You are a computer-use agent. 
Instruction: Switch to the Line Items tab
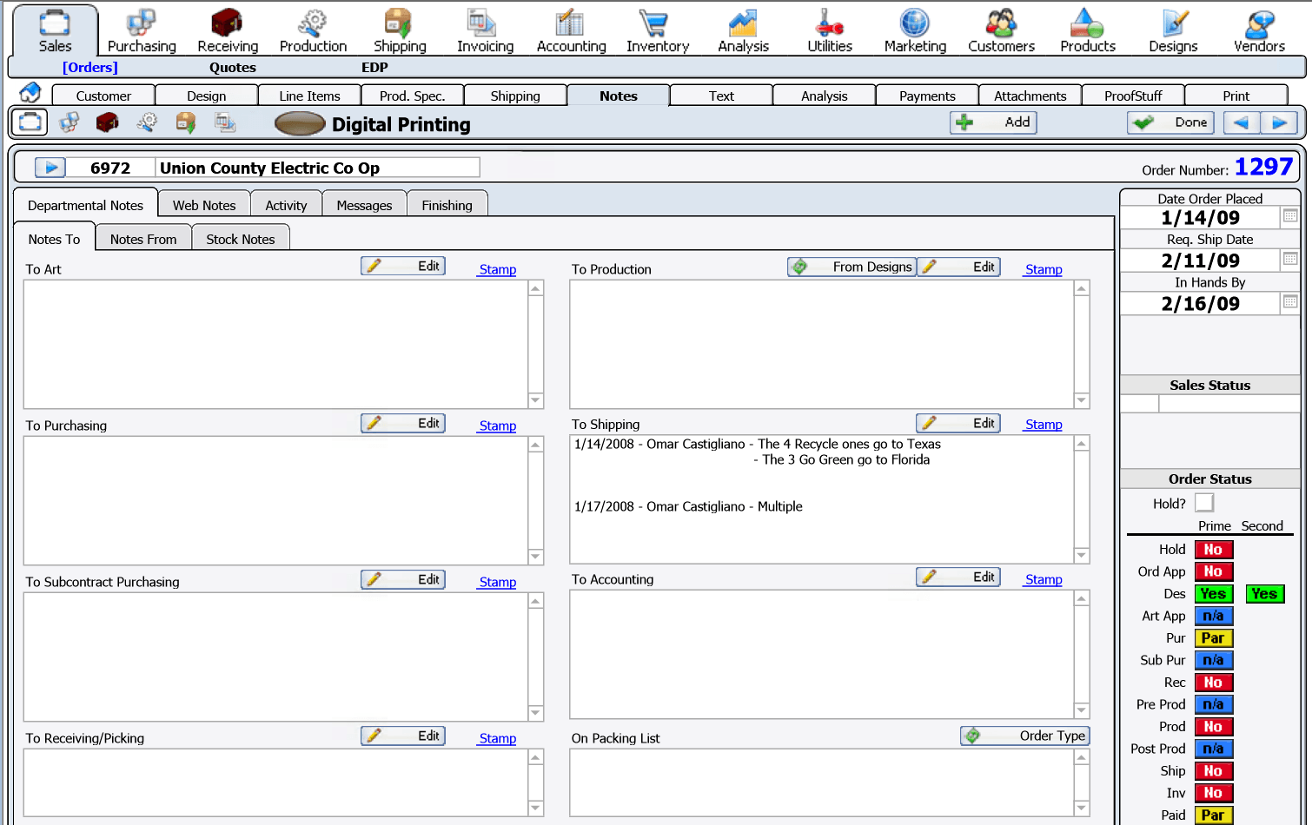(309, 96)
